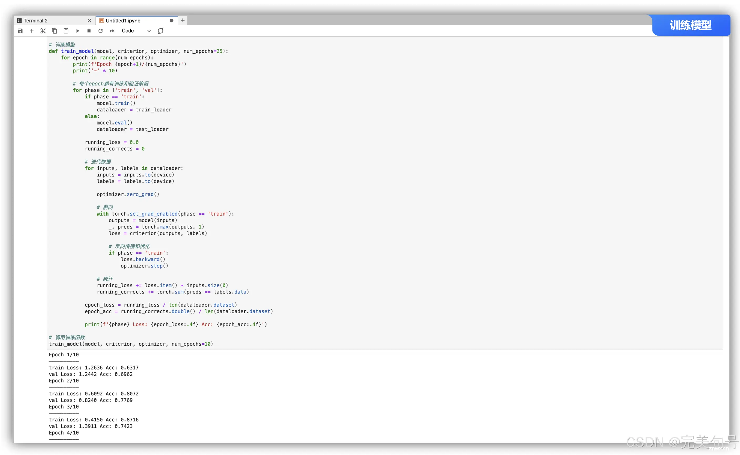The image size is (740, 455).
Task: Open a new launcher tab with the plus button
Action: tap(183, 21)
